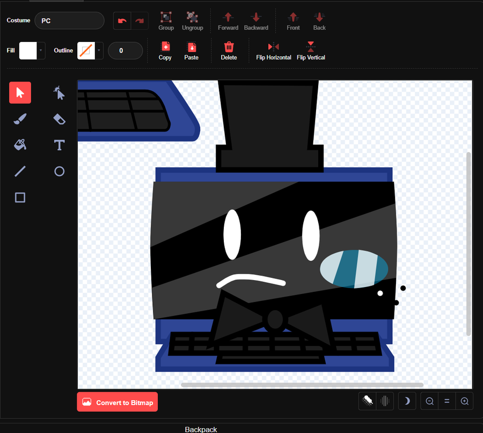This screenshot has height=433, width=483.
Task: Paste the copied object
Action: 191,51
